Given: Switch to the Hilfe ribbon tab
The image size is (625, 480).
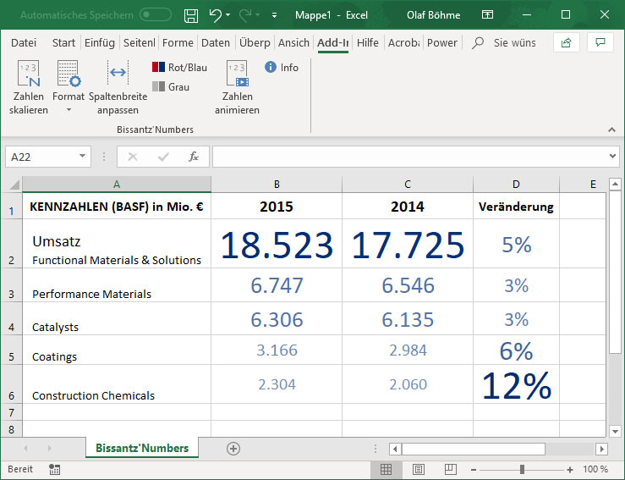Looking at the screenshot, I should (x=367, y=43).
